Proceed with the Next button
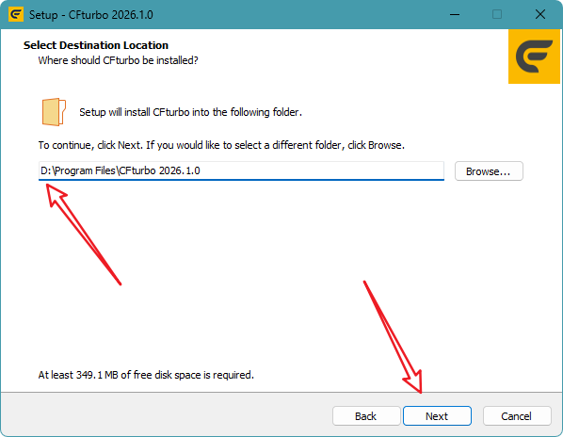The height and width of the screenshot is (437, 563). click(437, 416)
